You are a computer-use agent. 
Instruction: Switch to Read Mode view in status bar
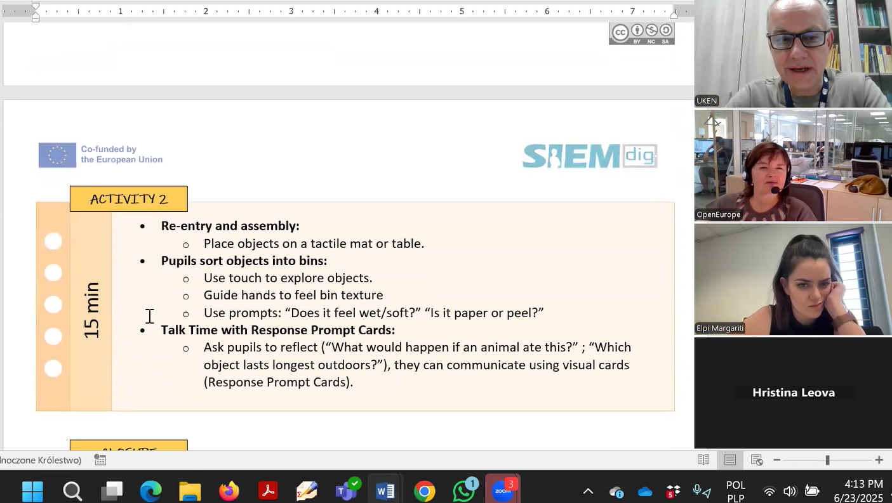click(703, 460)
